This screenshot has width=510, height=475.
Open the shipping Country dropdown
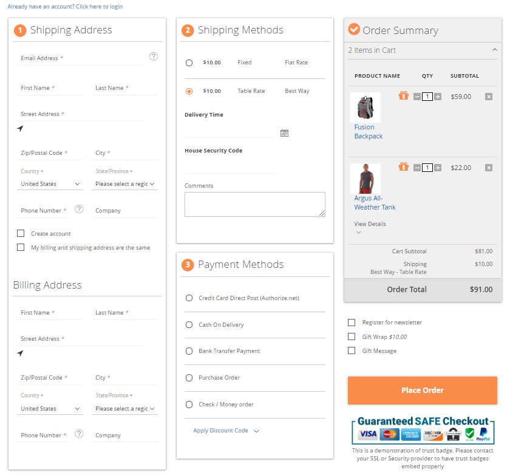[50, 183]
